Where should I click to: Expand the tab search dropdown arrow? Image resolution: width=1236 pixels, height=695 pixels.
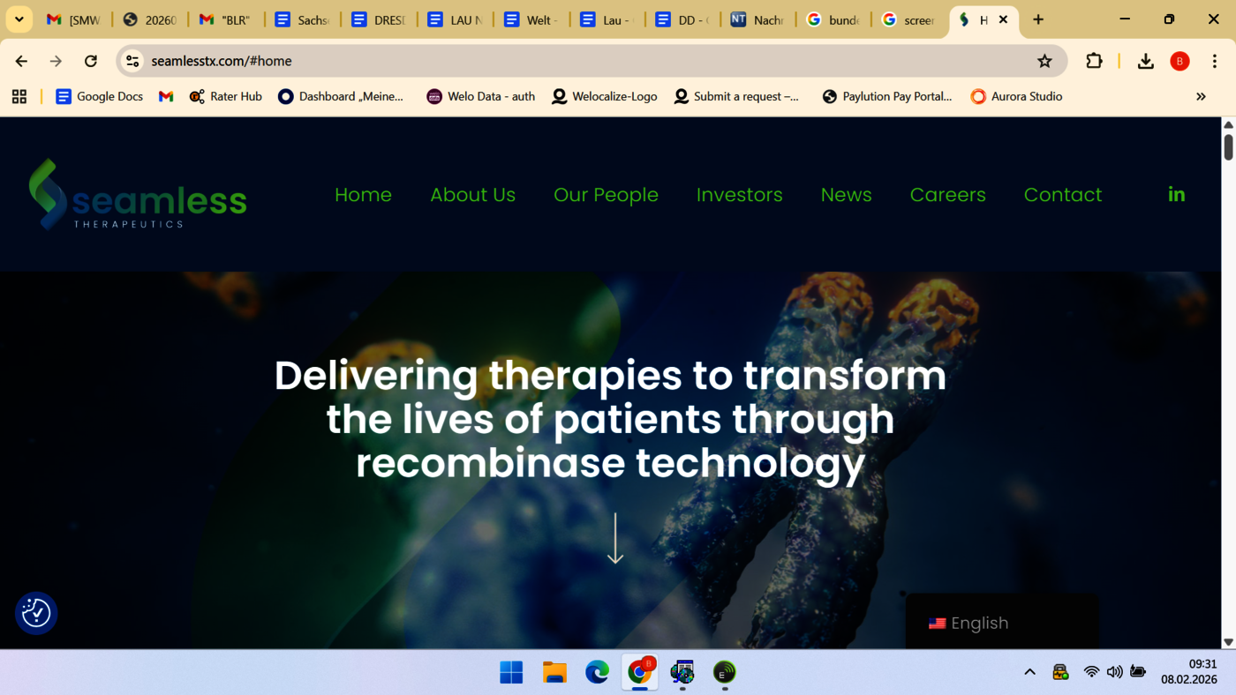pos(19,19)
